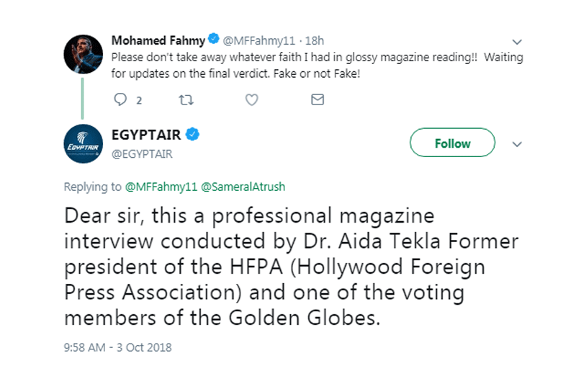Click the verified badge beside EGYPTAIR
Viewport: 576px width, 384px height.
[x=194, y=135]
